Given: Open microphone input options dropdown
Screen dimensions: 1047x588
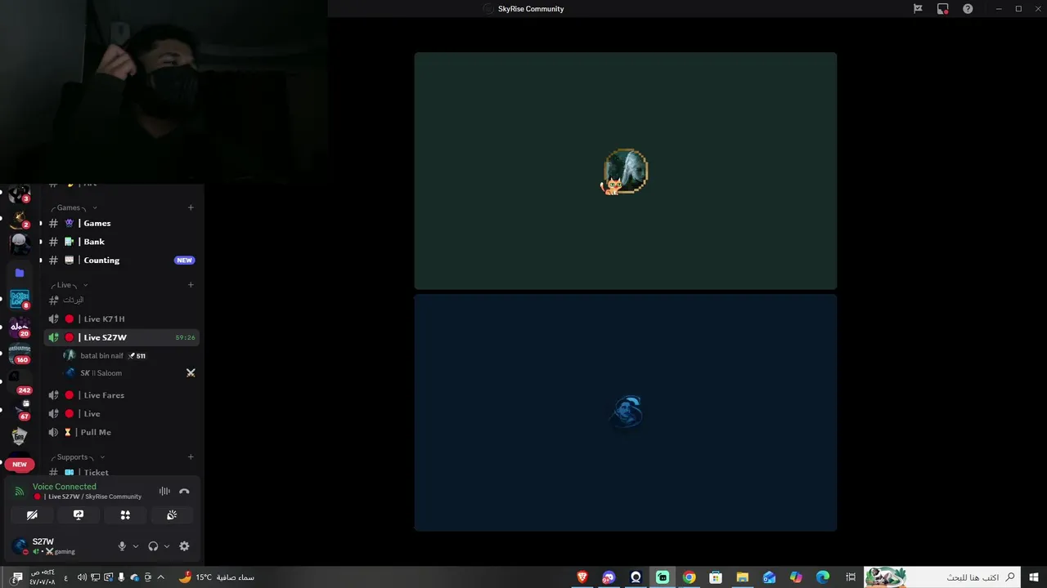Looking at the screenshot, I should pos(136,546).
